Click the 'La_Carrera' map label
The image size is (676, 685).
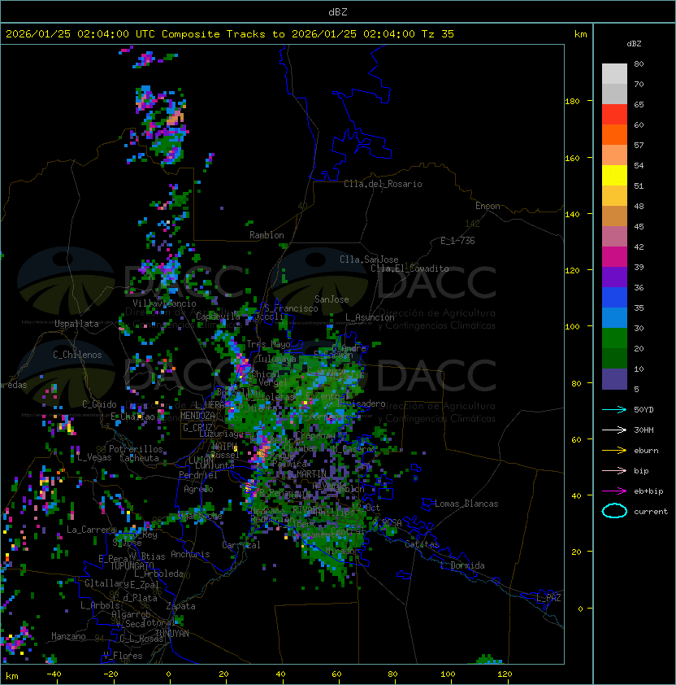tap(91, 530)
